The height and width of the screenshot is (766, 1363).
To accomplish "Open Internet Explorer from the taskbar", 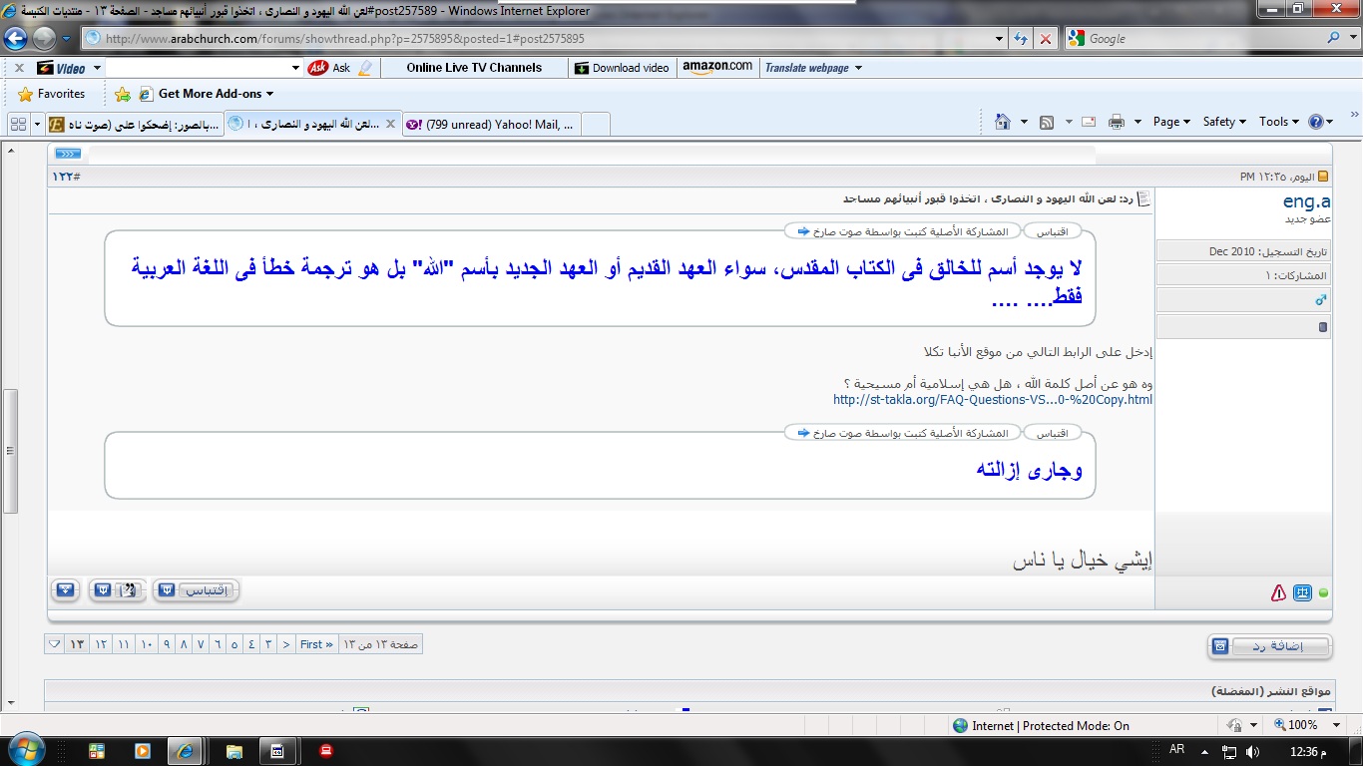I will [x=185, y=751].
